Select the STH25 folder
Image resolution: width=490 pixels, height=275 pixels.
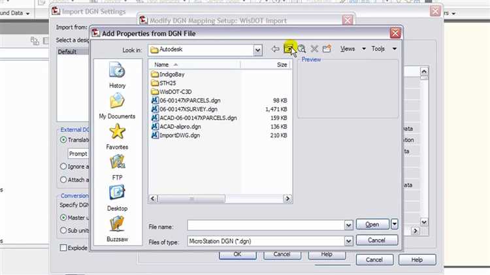[163, 83]
